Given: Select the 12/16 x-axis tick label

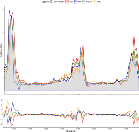Looking at the screenshot, I should (x=126, y=129).
